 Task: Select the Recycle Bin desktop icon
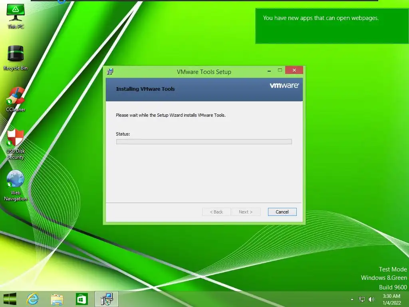tap(16, 58)
